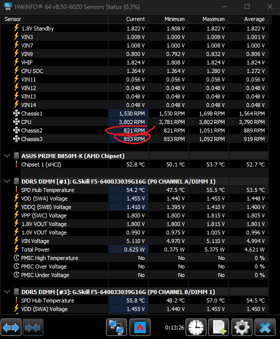The height and width of the screenshot is (339, 280).
Task: Open the remote network sensors button
Action: (116, 327)
